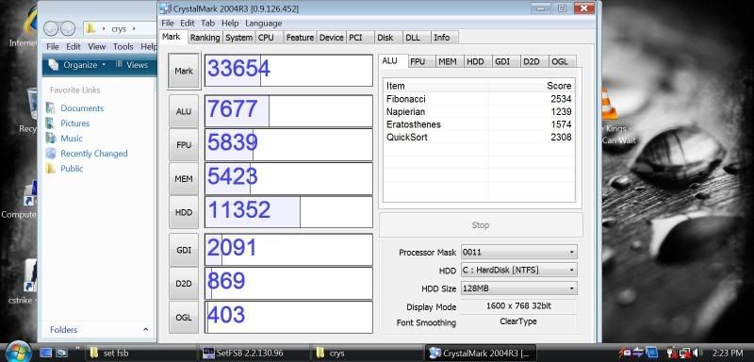Open the Pictures favorite link icon

pos(51,123)
